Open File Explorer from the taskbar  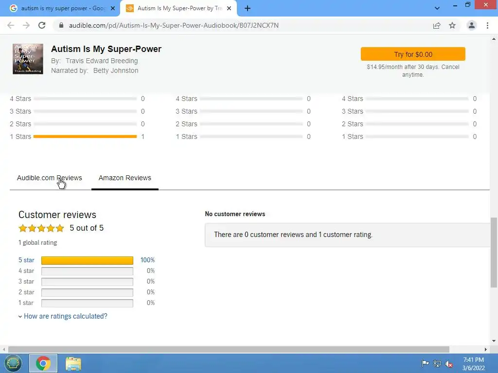73,363
